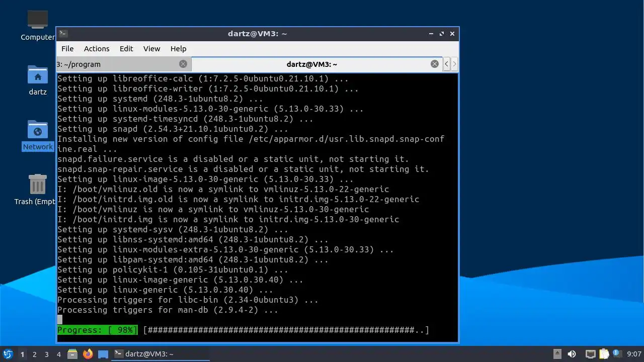
Task: Switch to workspace 1
Action: (22, 354)
